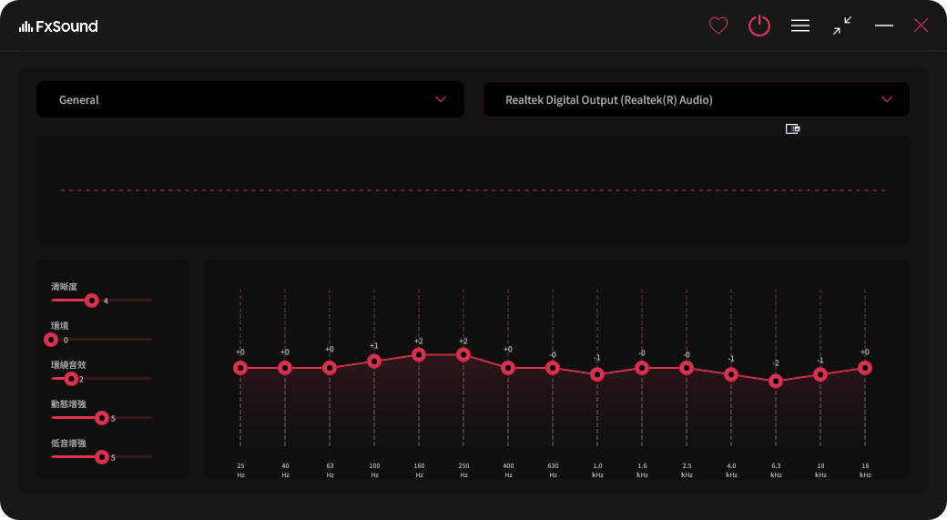The height and width of the screenshot is (520, 947).
Task: Click the FxSound logo
Action: click(58, 26)
